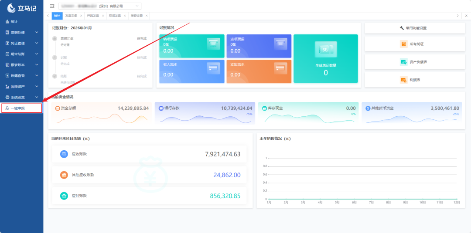Click the 常用功能设置 button
This screenshot has height=233, width=471.
(x=415, y=28)
